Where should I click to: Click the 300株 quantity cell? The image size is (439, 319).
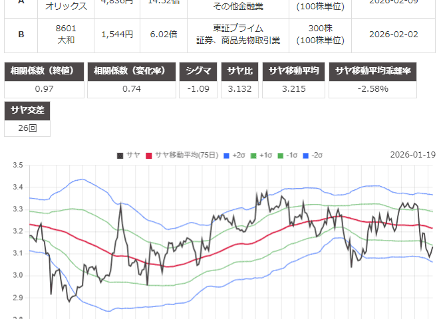(x=321, y=35)
